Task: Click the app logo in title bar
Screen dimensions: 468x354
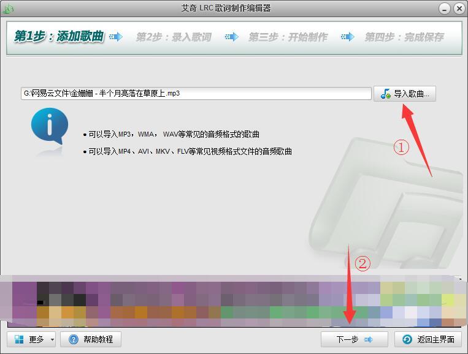Action: [9, 9]
